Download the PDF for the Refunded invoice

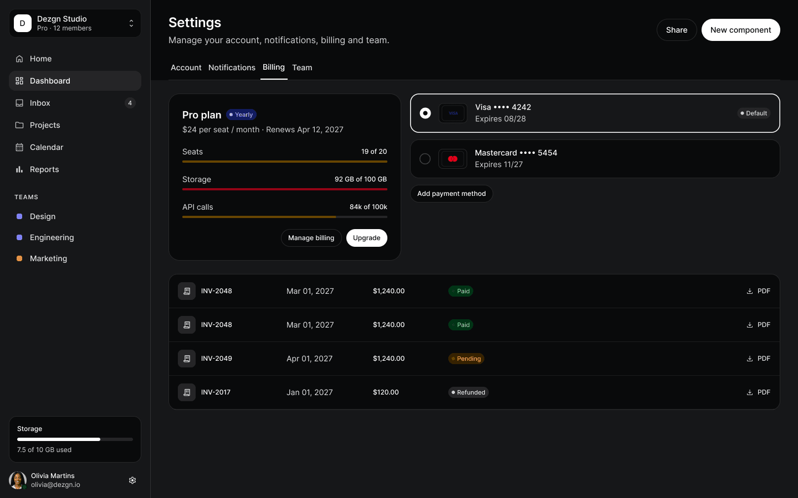click(x=758, y=392)
